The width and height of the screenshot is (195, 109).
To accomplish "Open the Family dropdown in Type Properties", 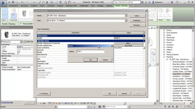I will click(x=126, y=15).
